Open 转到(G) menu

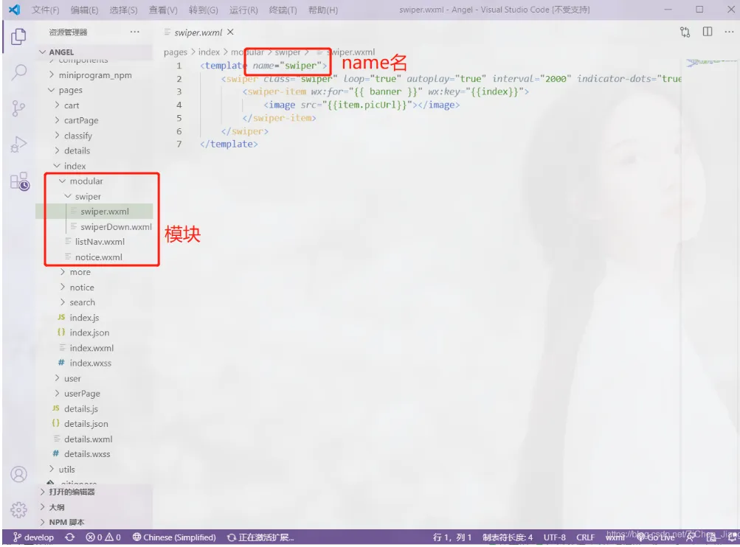coord(204,10)
